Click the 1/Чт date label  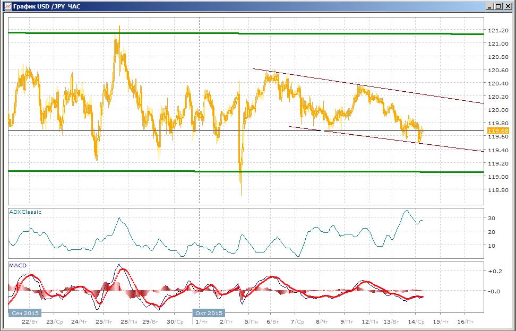pos(201,322)
